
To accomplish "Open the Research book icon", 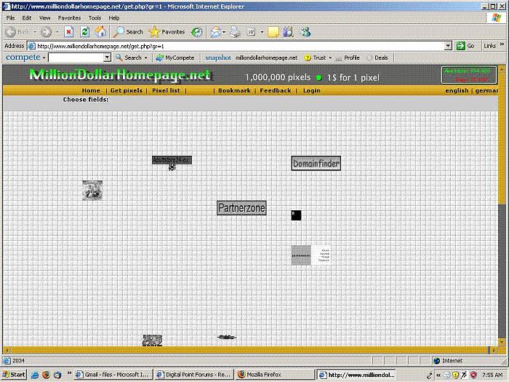I will click(288, 32).
